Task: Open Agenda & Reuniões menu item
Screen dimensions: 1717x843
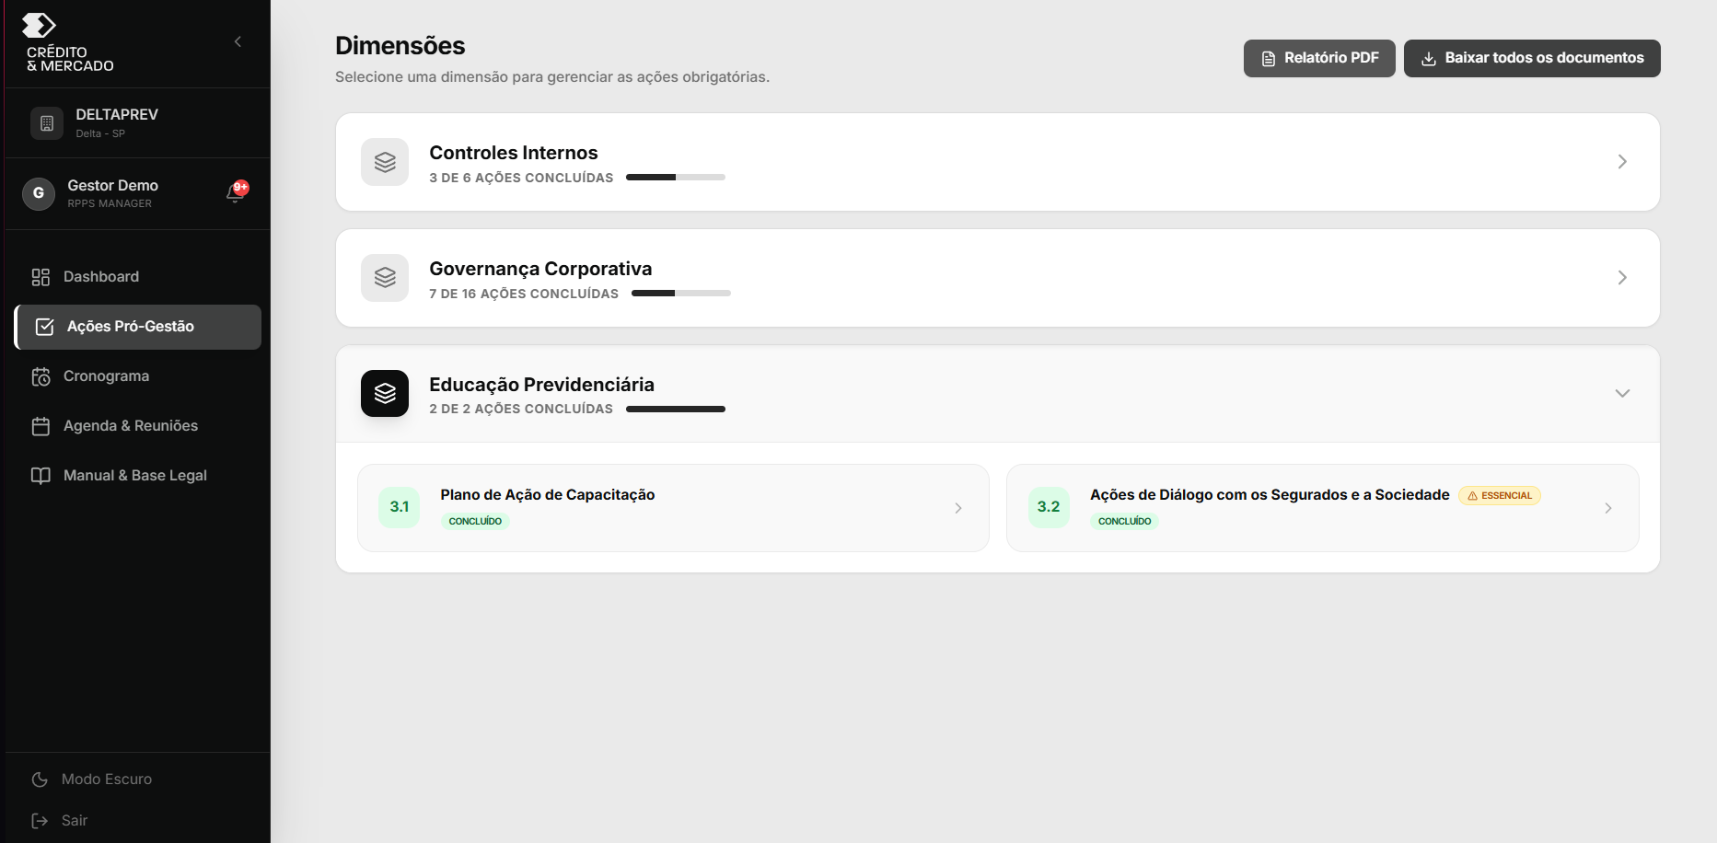Action: coord(138,426)
